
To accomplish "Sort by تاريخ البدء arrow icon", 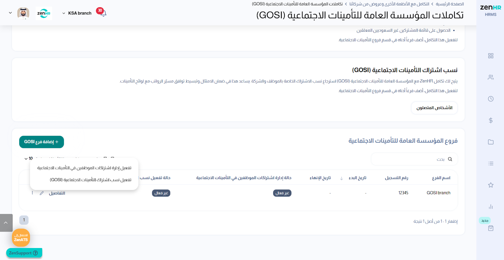I will [x=341, y=178].
